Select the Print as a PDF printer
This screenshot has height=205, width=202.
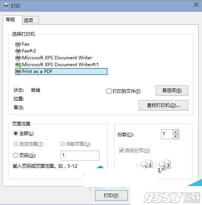tap(61, 72)
